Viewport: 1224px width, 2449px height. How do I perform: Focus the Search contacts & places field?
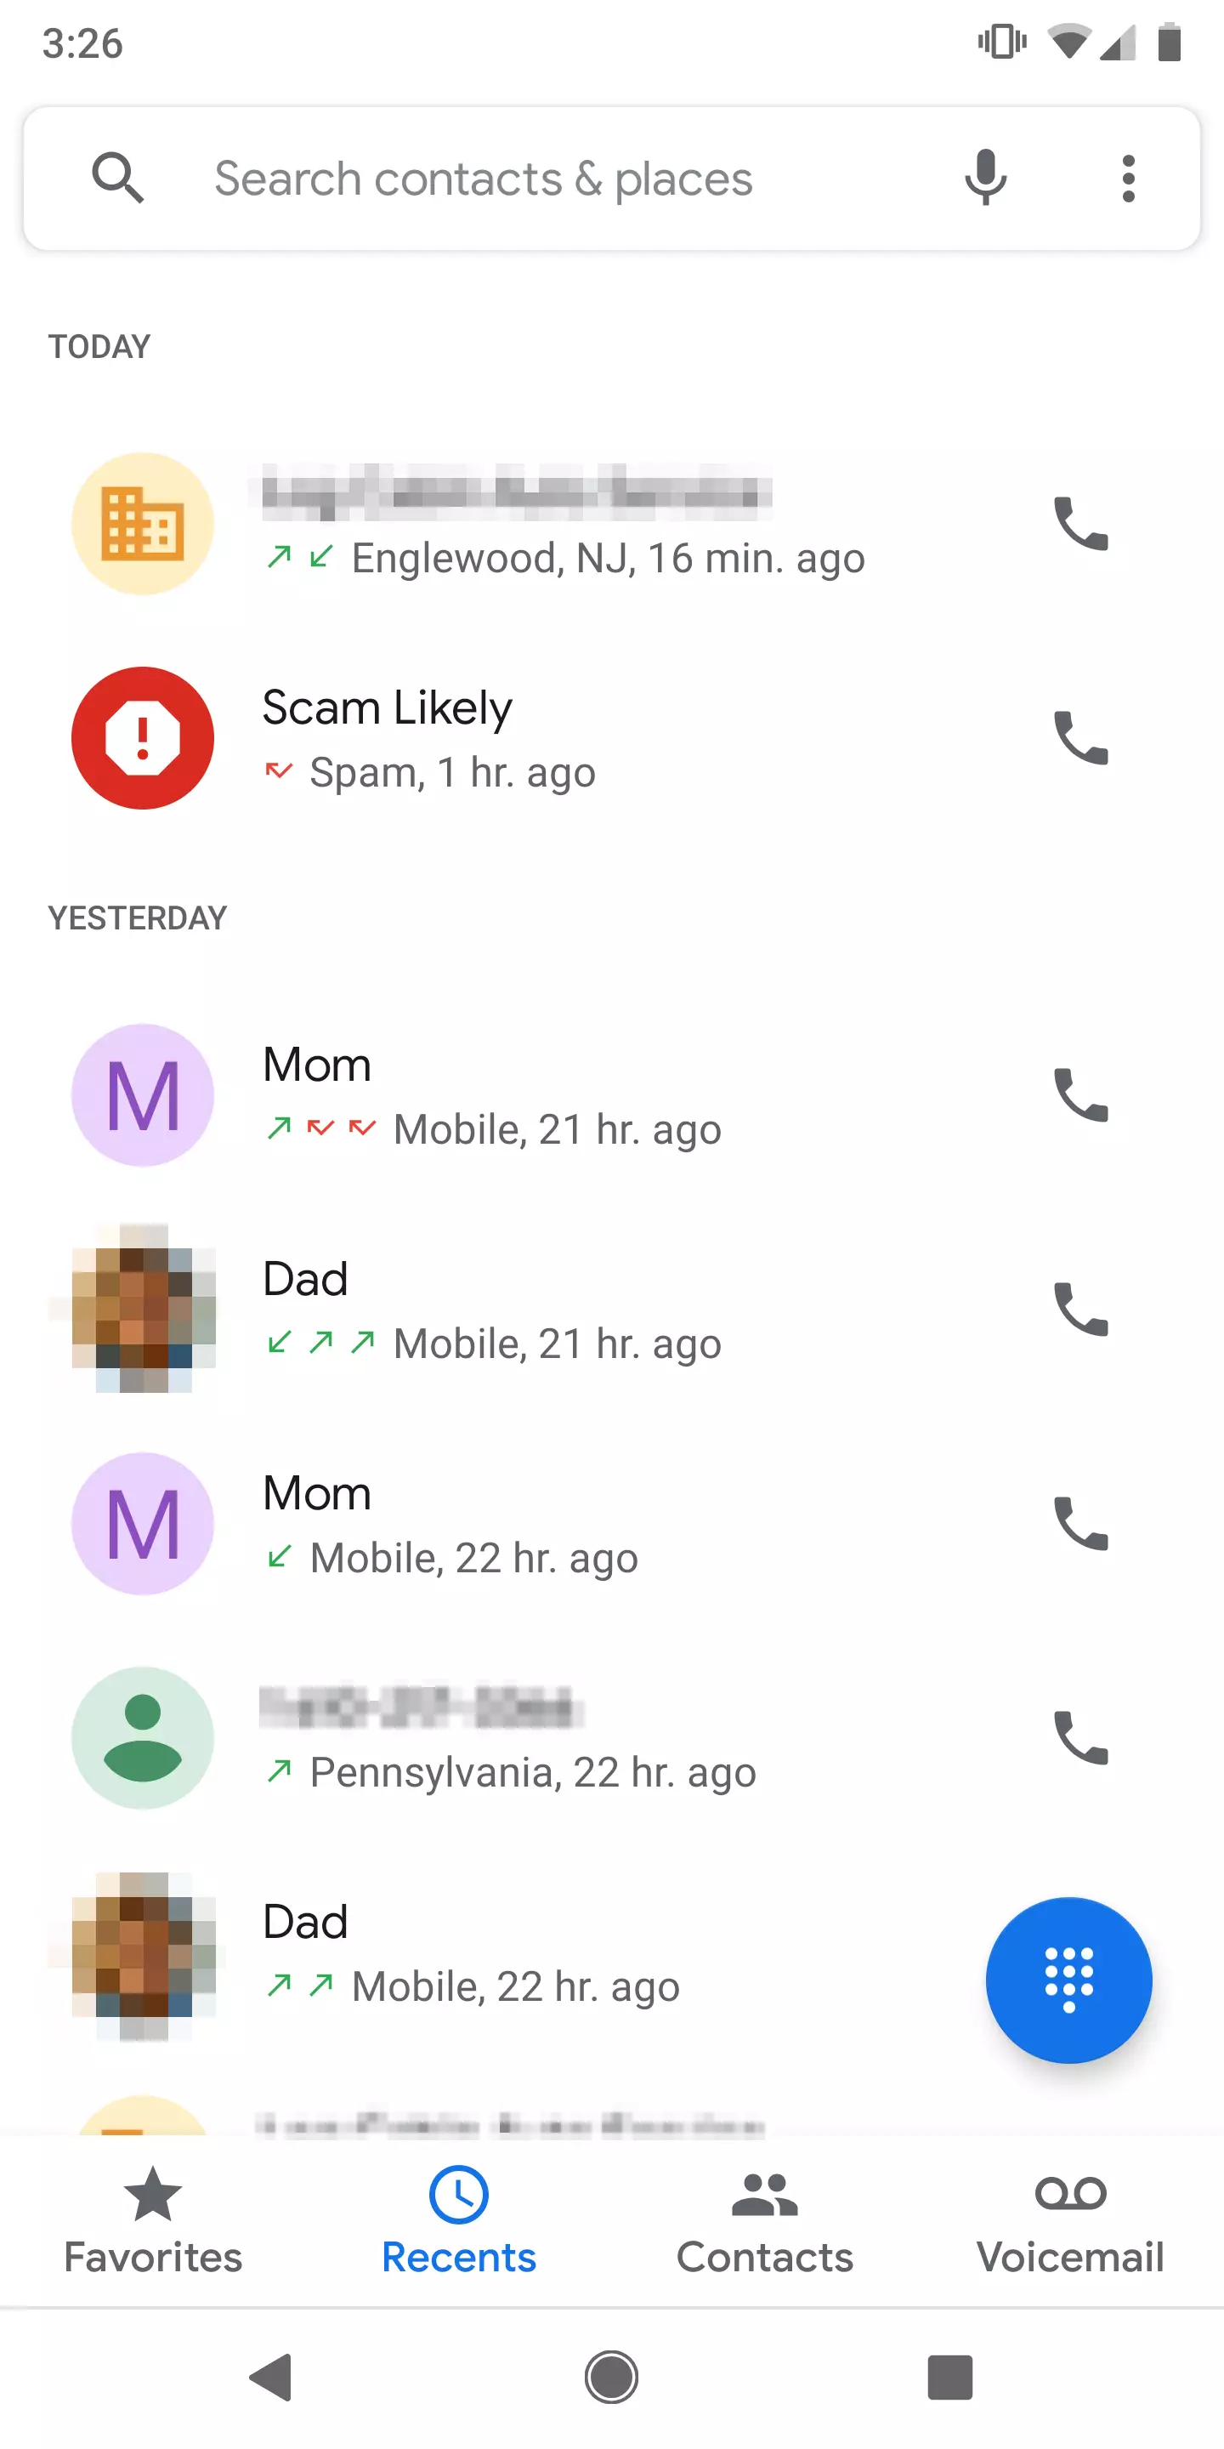pyautogui.click(x=561, y=179)
